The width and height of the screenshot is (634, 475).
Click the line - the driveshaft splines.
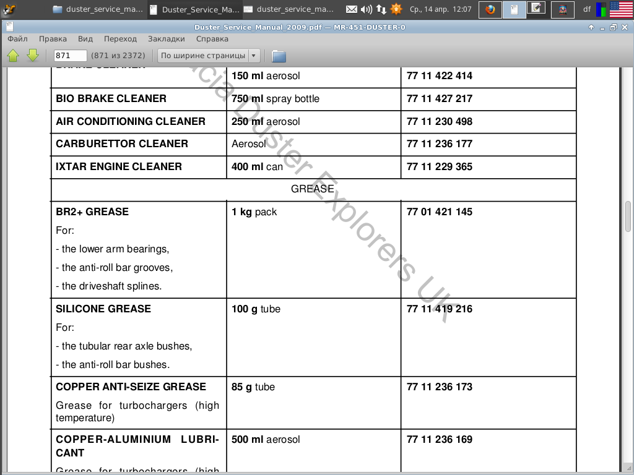[x=109, y=286]
